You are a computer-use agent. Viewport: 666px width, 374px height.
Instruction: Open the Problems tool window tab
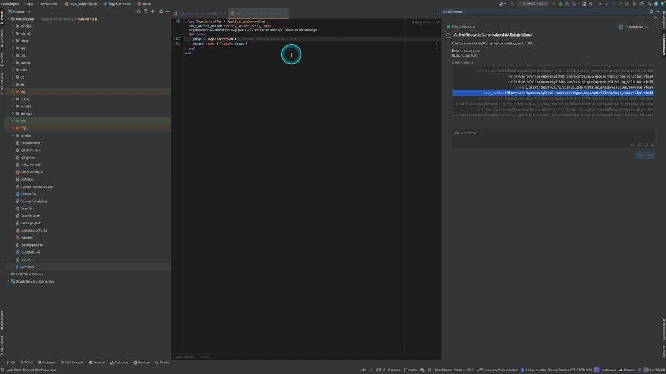click(x=47, y=362)
